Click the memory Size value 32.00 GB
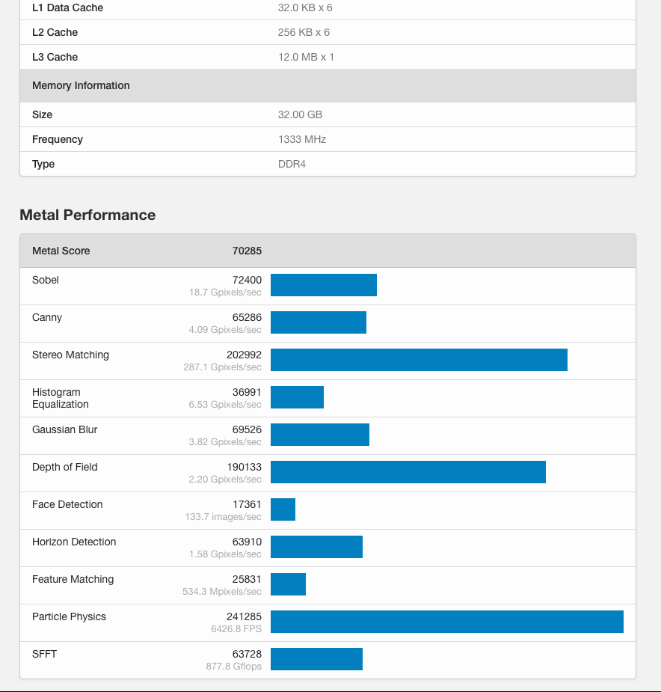The height and width of the screenshot is (692, 661). tap(300, 114)
